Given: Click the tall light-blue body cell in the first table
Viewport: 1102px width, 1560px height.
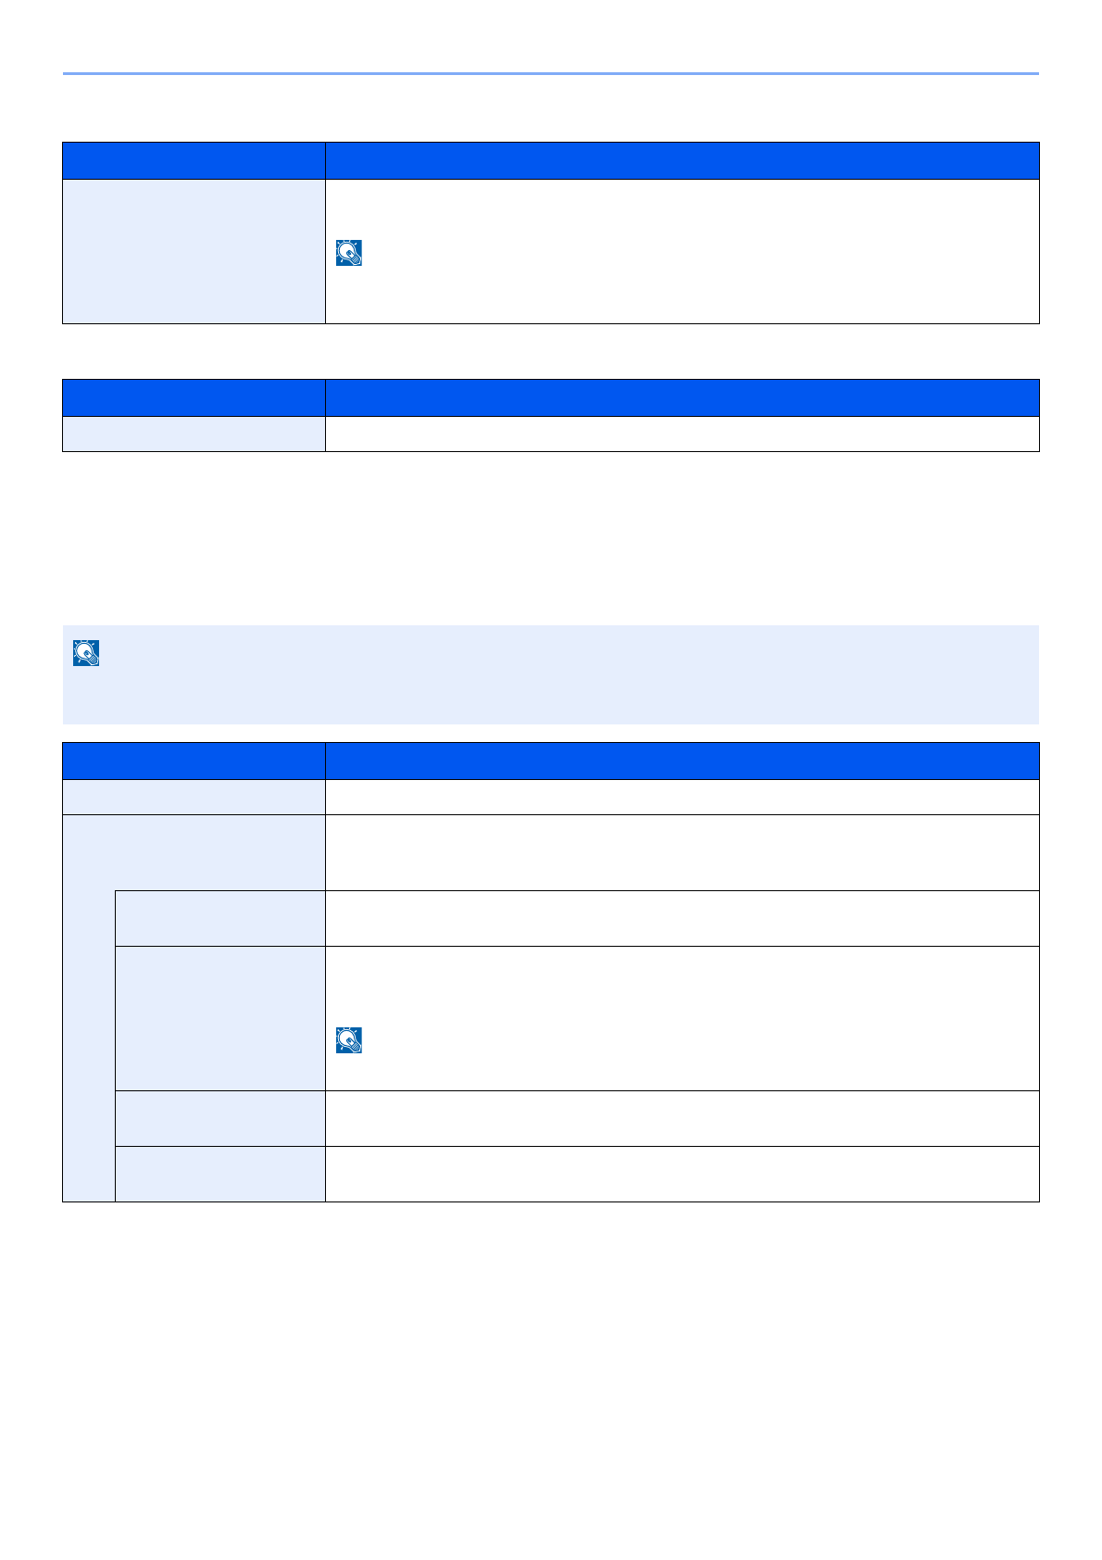Looking at the screenshot, I should pyautogui.click(x=194, y=251).
